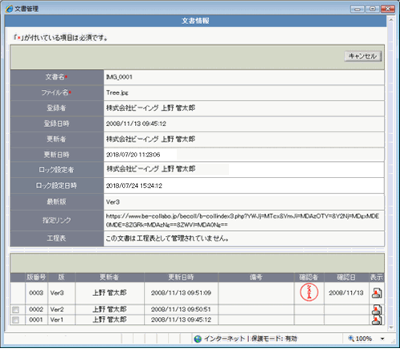Click the scrollbar down arrow

point(391,327)
